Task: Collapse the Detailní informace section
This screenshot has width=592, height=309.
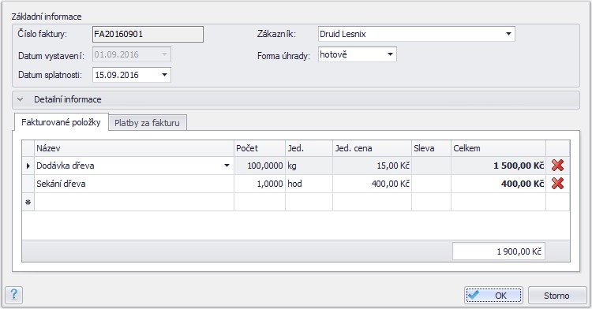Action: (21, 99)
